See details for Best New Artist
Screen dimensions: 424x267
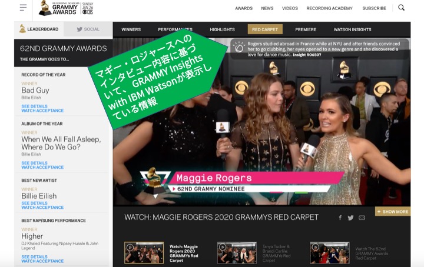(x=34, y=203)
